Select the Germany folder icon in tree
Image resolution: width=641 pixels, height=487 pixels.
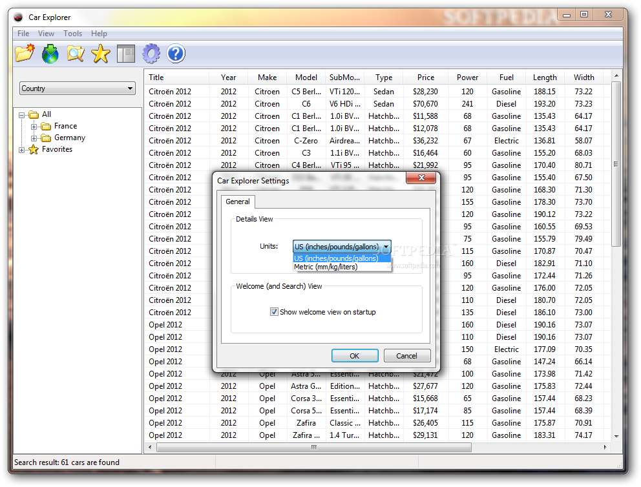coord(46,138)
